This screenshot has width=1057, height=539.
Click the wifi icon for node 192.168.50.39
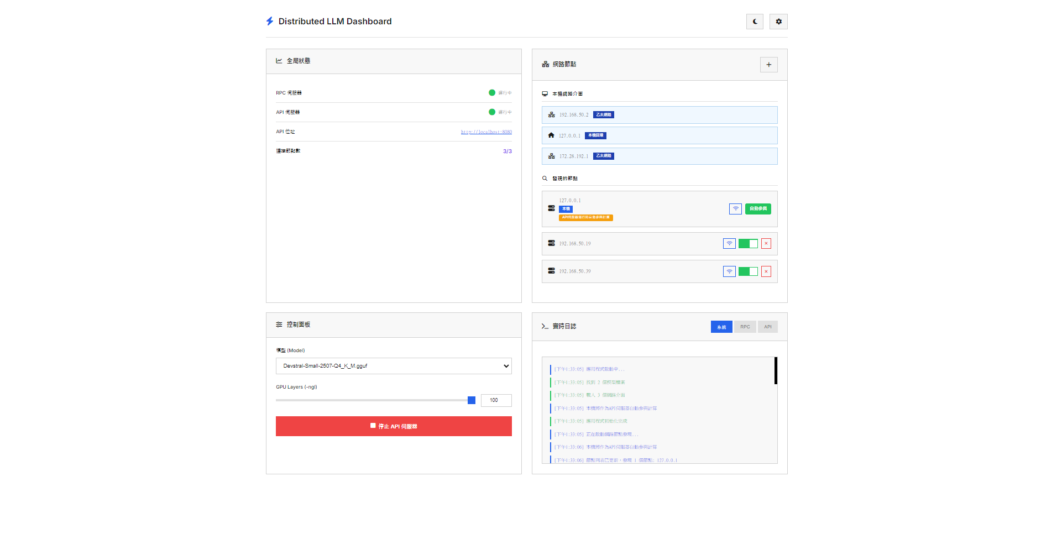point(729,271)
